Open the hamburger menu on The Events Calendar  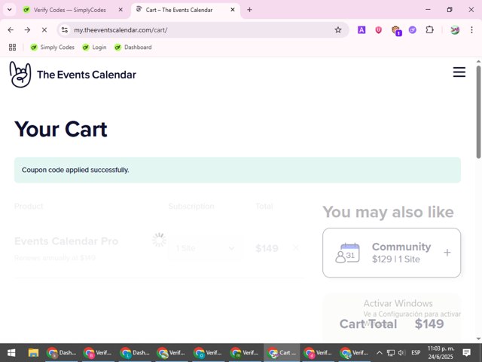(x=459, y=72)
